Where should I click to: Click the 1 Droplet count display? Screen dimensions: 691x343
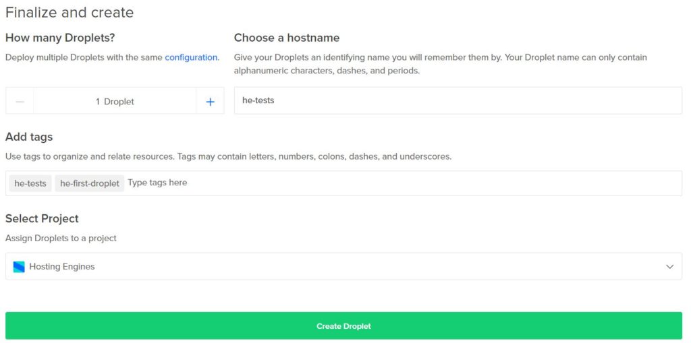click(x=115, y=102)
